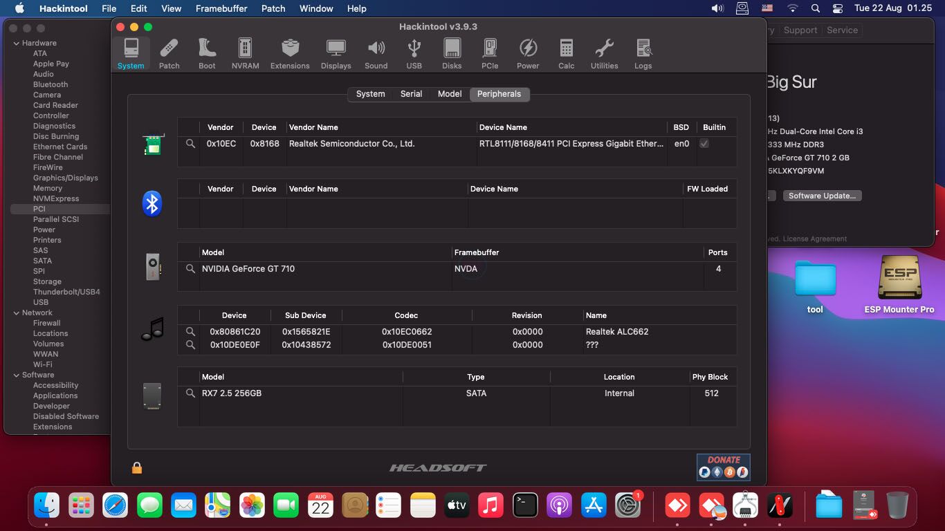The image size is (945, 531).
Task: Open the Patch toolbar section
Action: 169,54
